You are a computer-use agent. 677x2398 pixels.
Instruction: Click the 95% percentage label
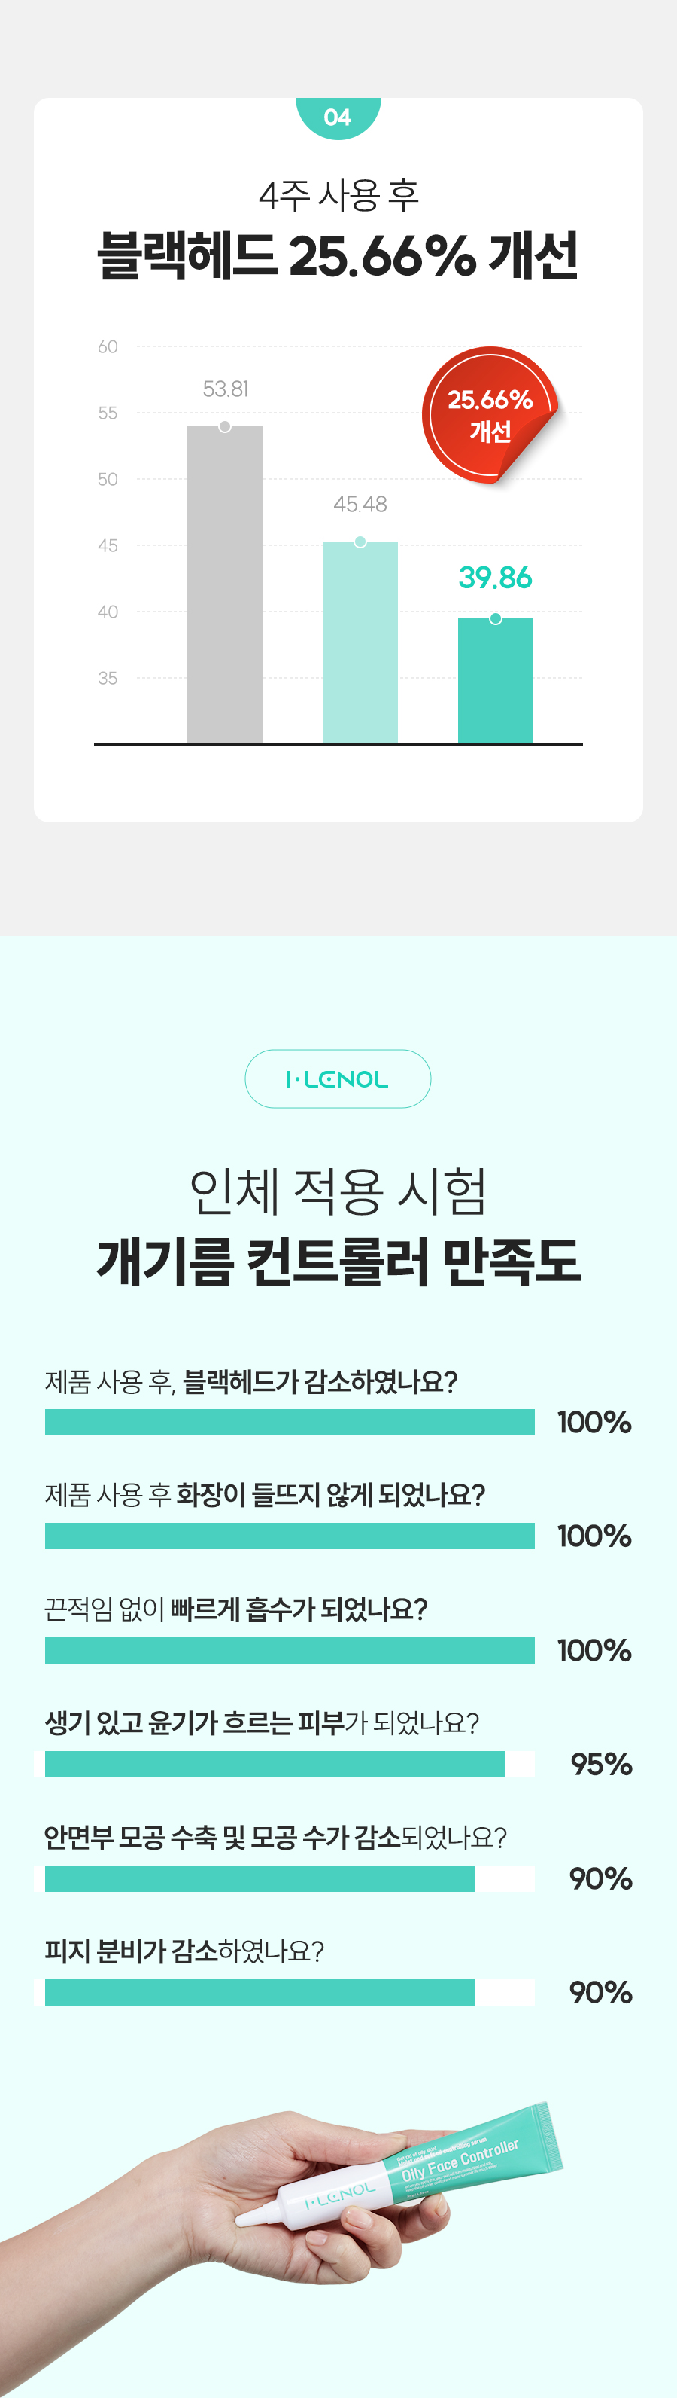coord(601,1764)
